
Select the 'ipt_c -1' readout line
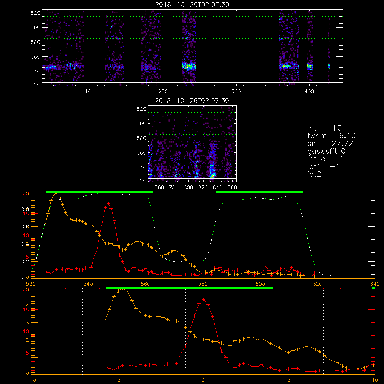click(x=325, y=159)
